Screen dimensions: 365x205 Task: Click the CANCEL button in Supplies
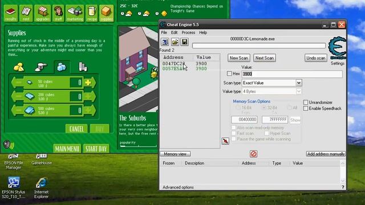[x=76, y=129]
